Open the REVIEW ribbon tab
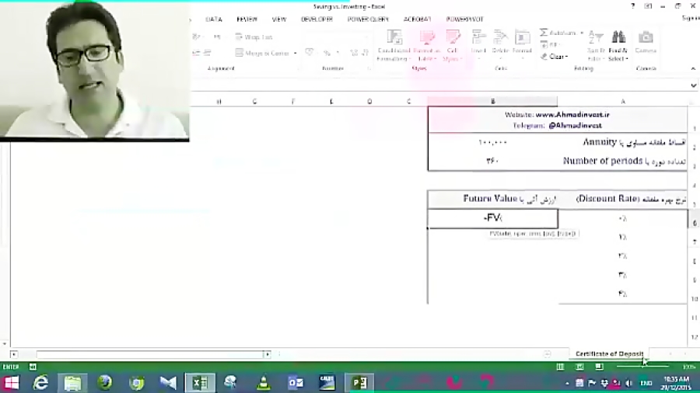Image resolution: width=700 pixels, height=393 pixels. pyautogui.click(x=247, y=19)
